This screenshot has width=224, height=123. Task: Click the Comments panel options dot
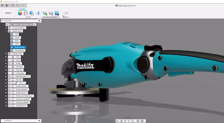click(39, 121)
